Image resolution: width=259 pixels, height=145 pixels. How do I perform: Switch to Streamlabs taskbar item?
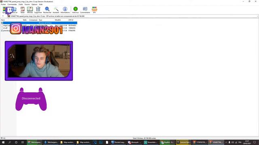pos(151,142)
